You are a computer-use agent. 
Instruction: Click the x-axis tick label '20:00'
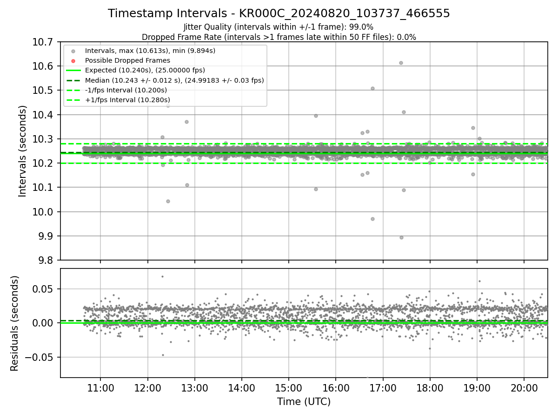coord(524,388)
